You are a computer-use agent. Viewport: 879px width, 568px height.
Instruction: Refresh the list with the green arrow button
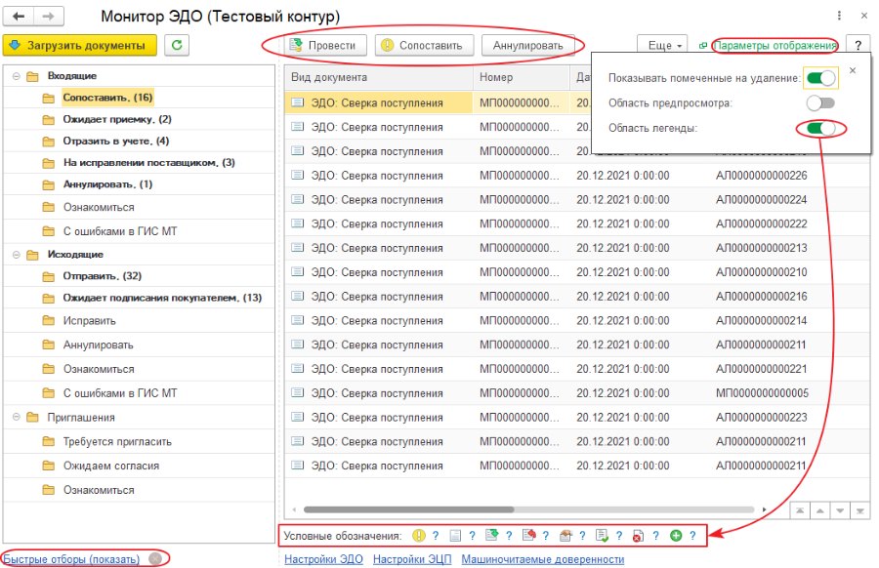pyautogui.click(x=177, y=45)
